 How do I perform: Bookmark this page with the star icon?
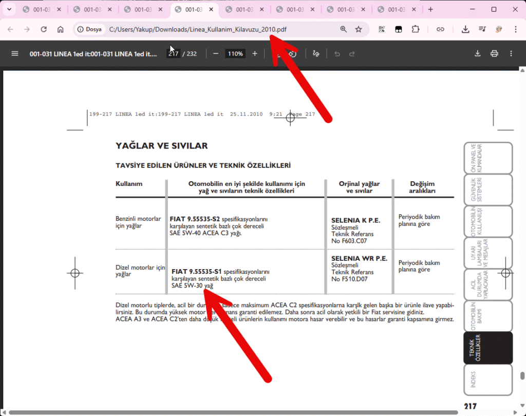click(x=359, y=29)
